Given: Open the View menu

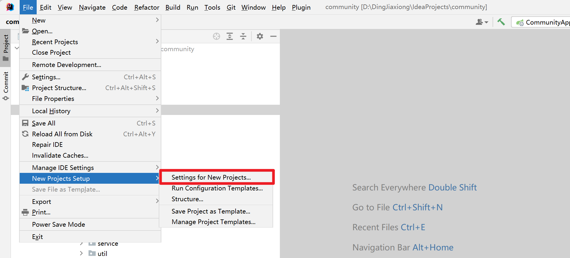Looking at the screenshot, I should (x=65, y=7).
